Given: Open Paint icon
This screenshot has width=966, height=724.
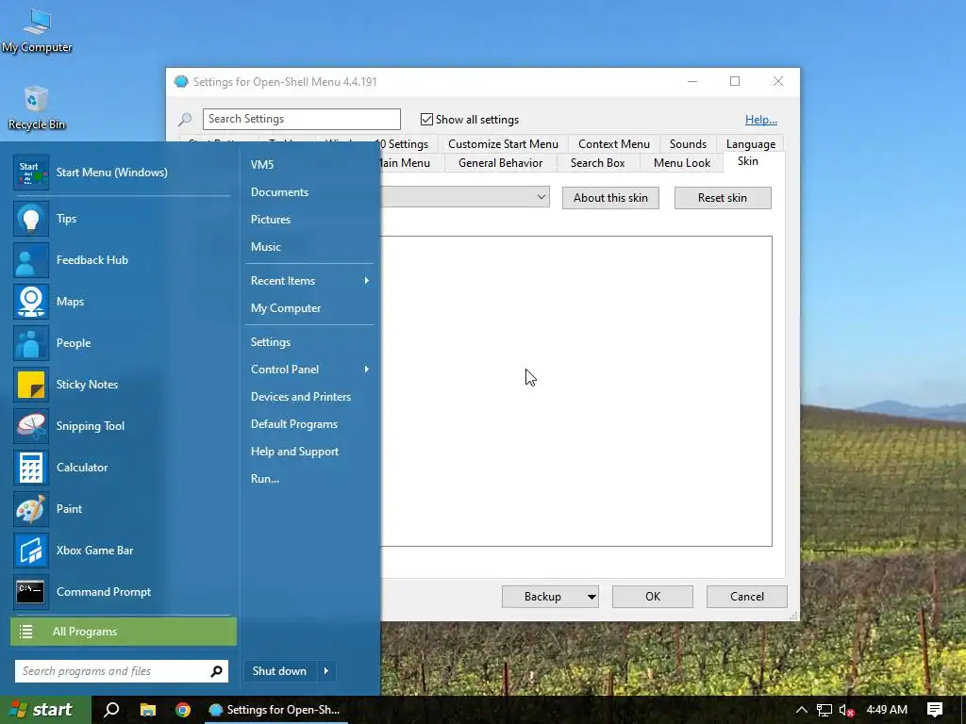Looking at the screenshot, I should point(31,508).
